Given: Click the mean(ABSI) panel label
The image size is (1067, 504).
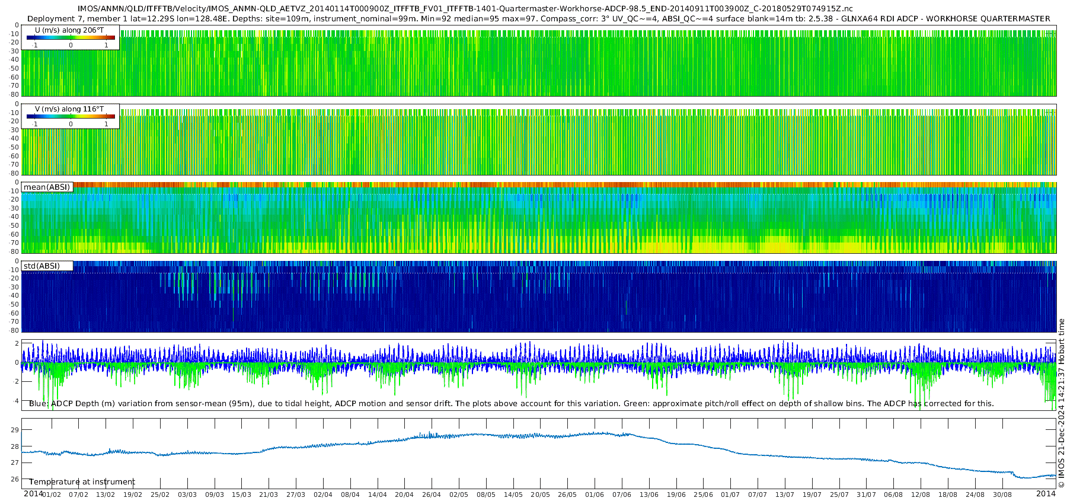Looking at the screenshot, I should coord(47,187).
